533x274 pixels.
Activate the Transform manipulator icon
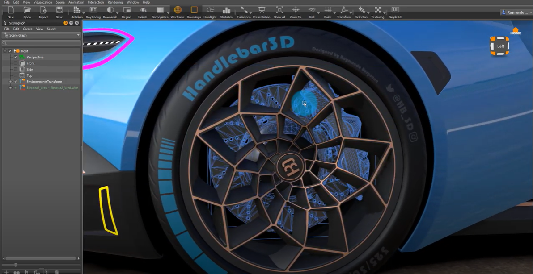coord(344,10)
